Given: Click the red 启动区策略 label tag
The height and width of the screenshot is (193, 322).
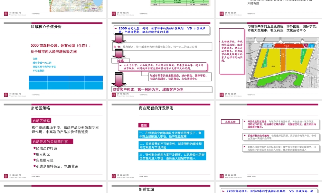Looking at the screenshot, I should click(x=41, y=121).
